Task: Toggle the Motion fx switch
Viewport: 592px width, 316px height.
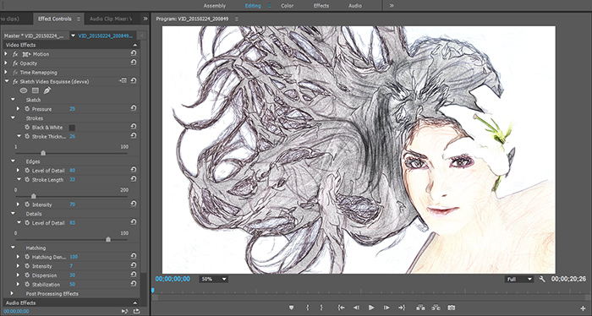Action: tap(15, 54)
